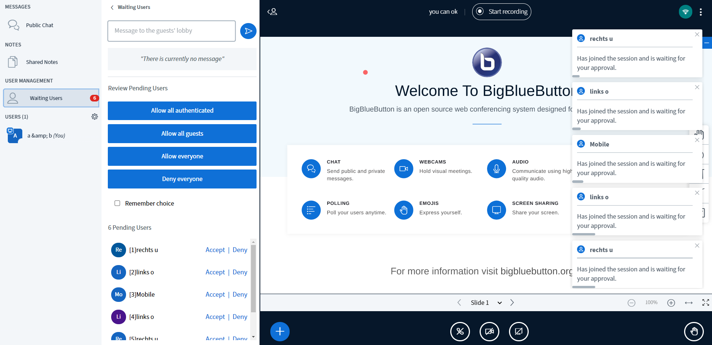Close second 'links o' joined notification

coord(697,193)
